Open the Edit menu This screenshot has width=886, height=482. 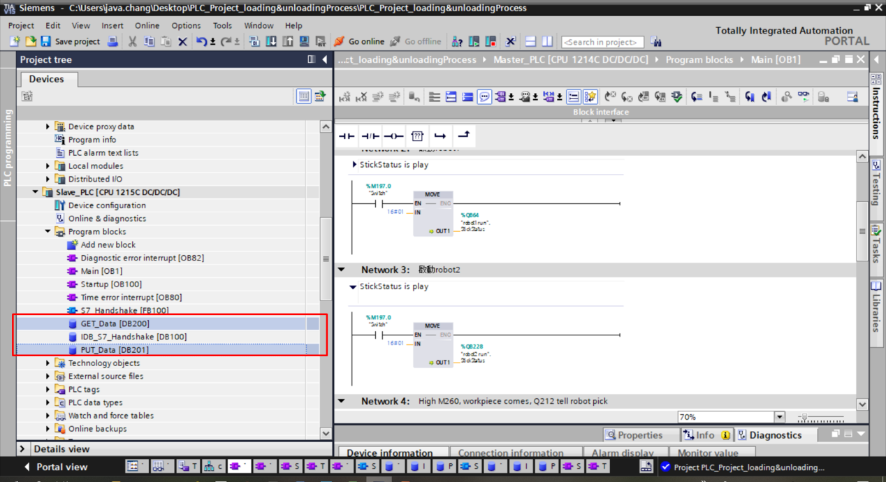pyautogui.click(x=53, y=25)
